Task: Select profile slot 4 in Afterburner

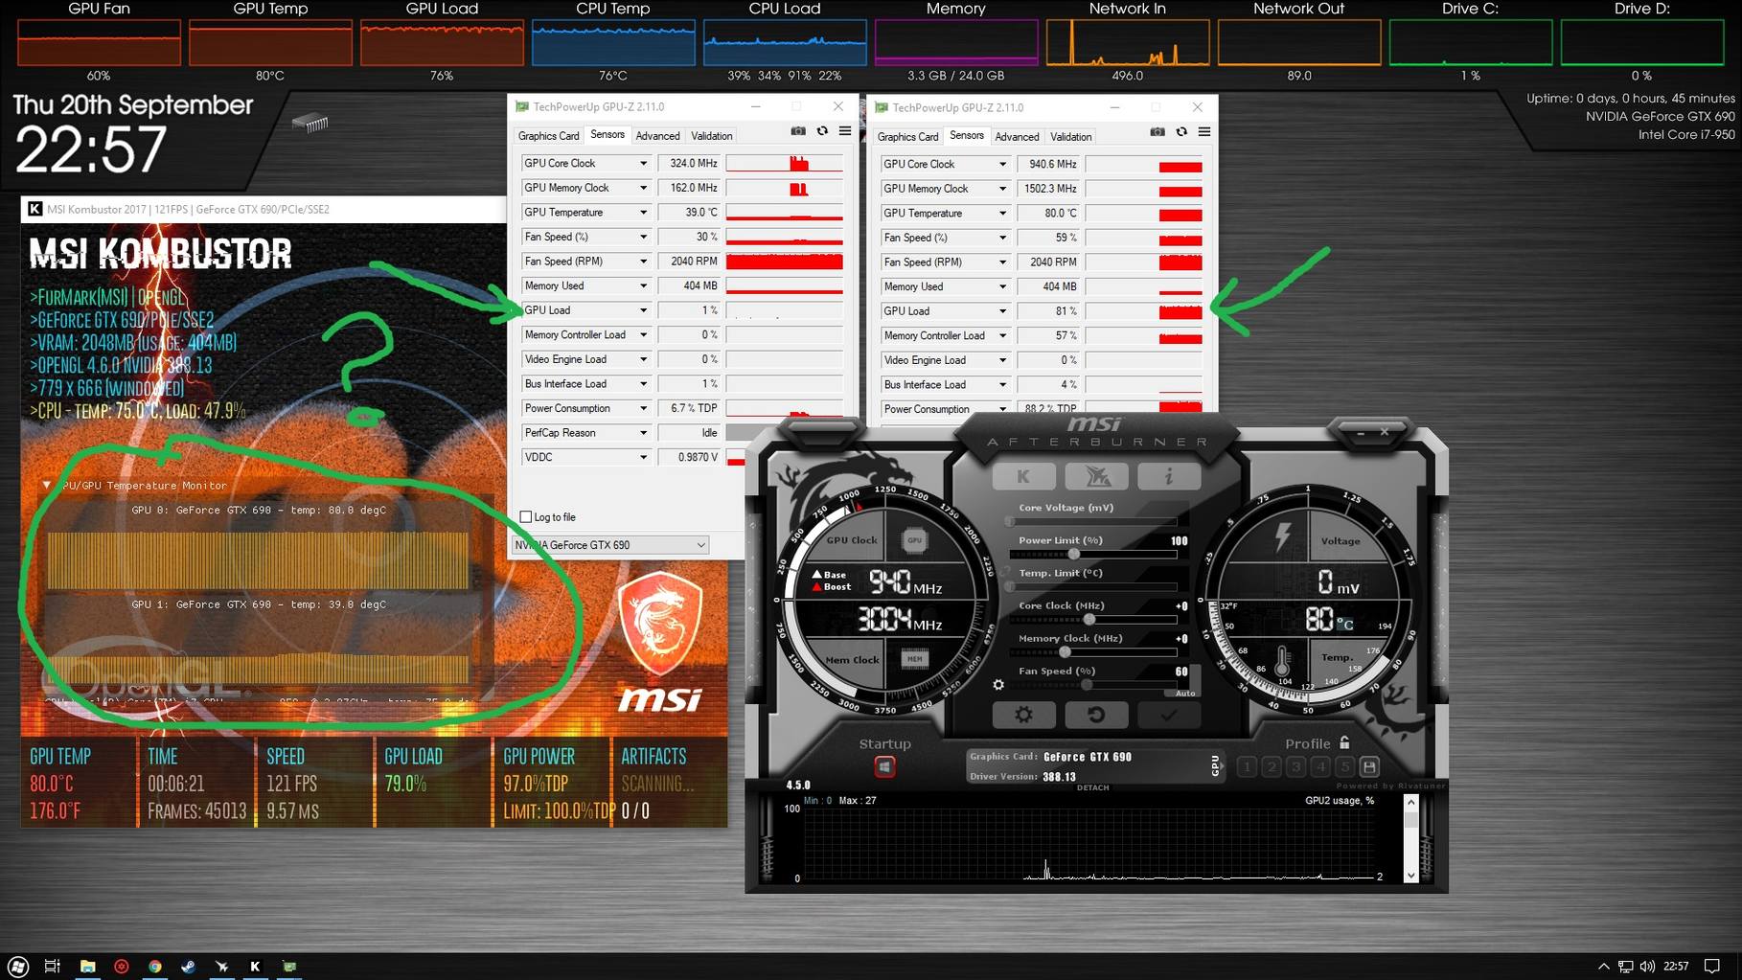Action: (x=1320, y=766)
